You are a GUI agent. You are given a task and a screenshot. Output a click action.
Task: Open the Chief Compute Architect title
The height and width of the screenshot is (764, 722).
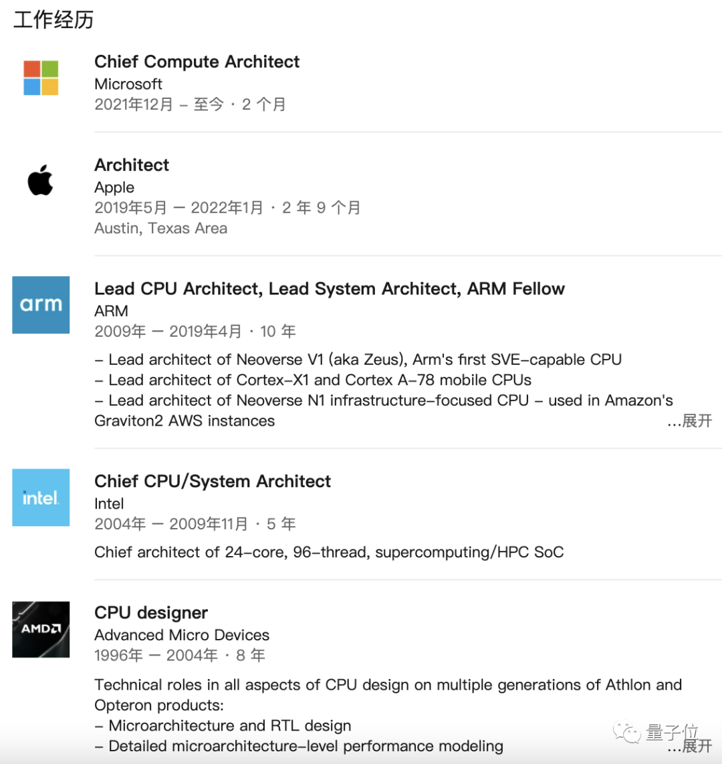coord(197,62)
